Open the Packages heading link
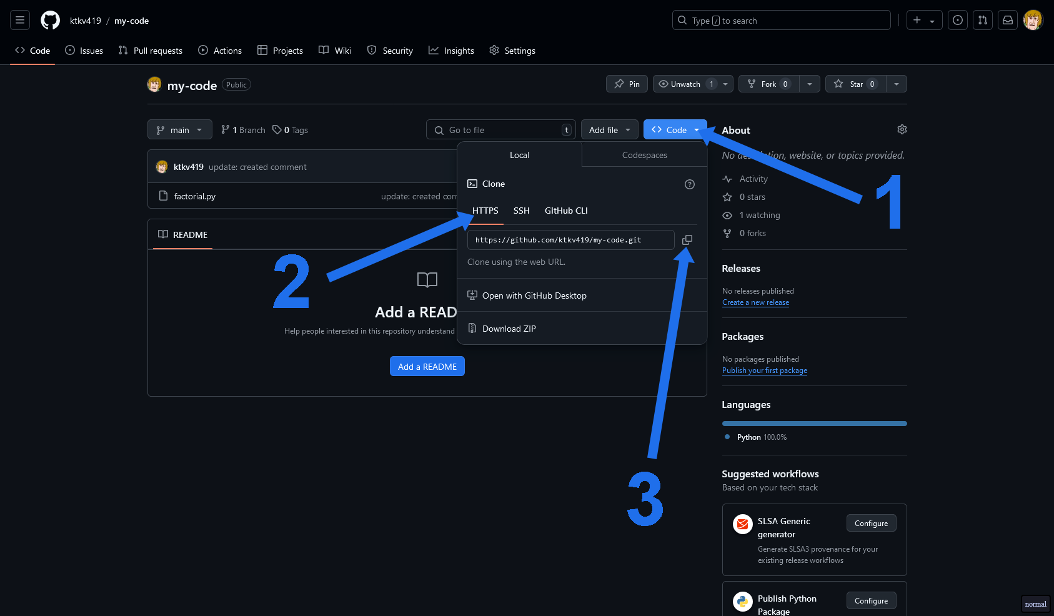Screen dimensions: 1054x616 coord(743,337)
